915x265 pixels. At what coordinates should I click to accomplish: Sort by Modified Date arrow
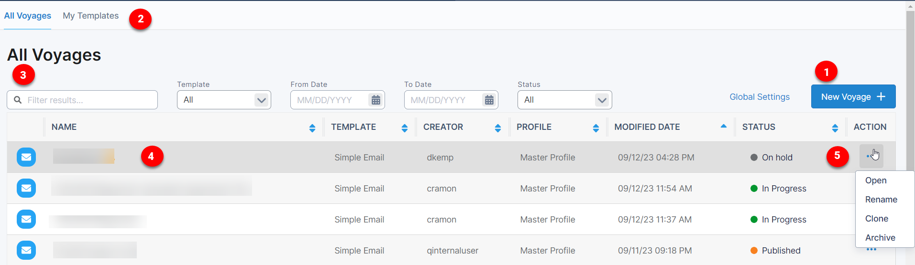point(723,127)
